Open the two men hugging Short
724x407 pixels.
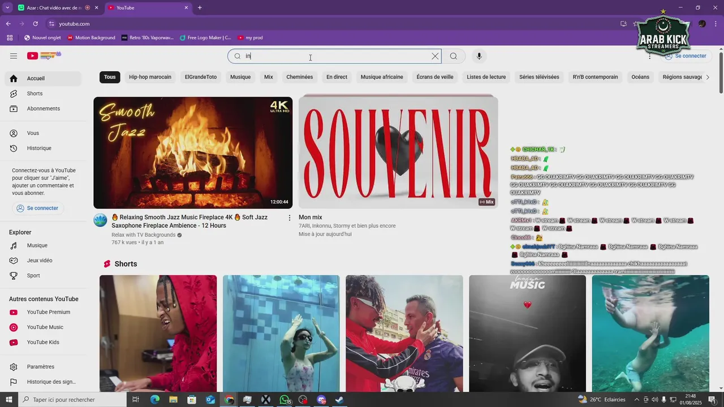tap(404, 334)
